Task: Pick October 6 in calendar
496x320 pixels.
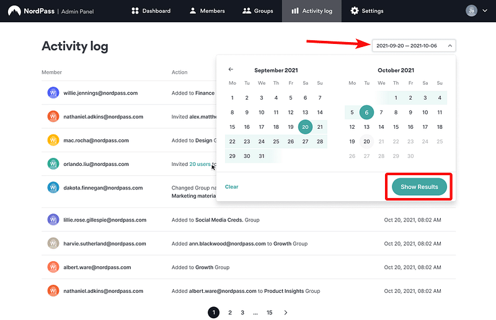Action: pyautogui.click(x=366, y=112)
